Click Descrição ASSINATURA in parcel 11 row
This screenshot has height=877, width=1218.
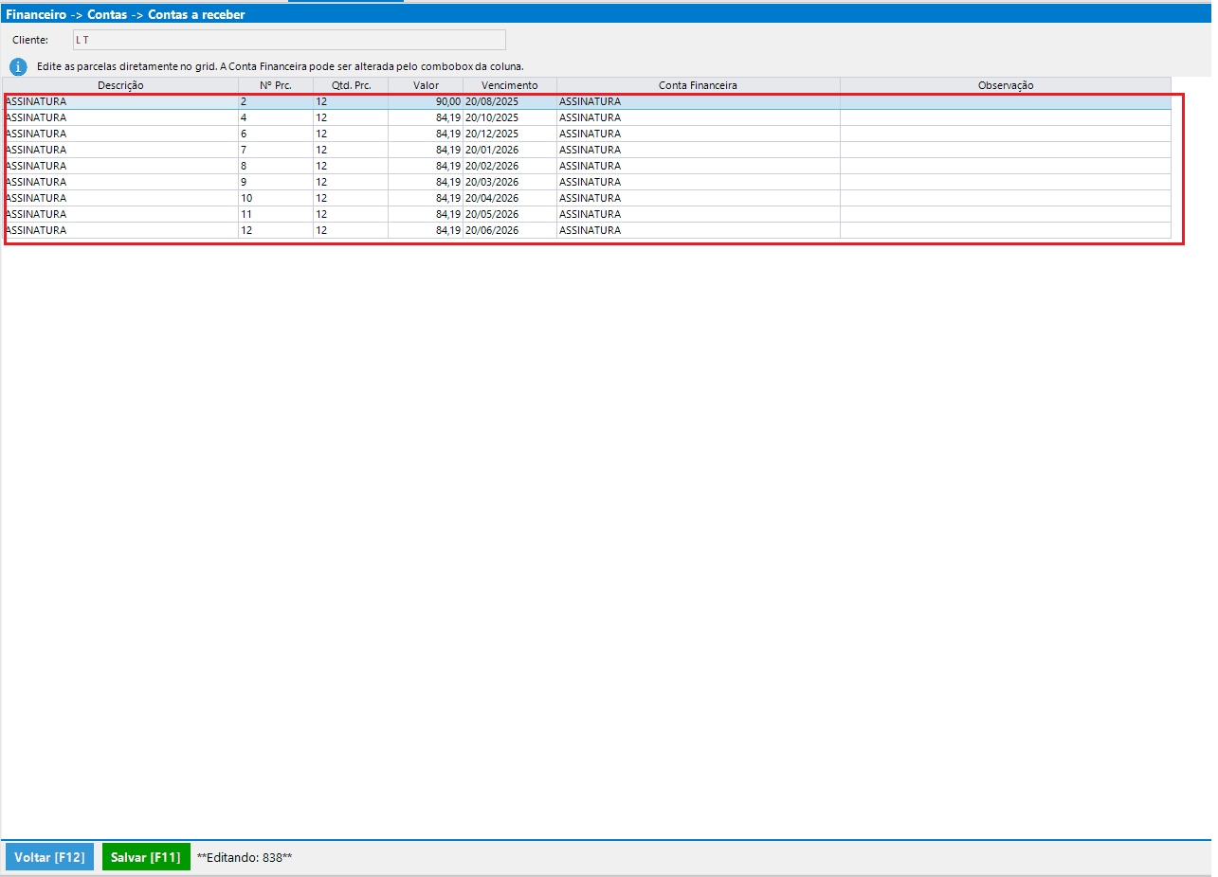120,214
